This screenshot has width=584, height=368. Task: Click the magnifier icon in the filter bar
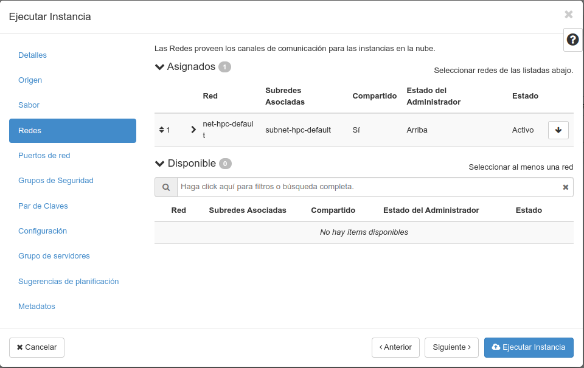(165, 187)
